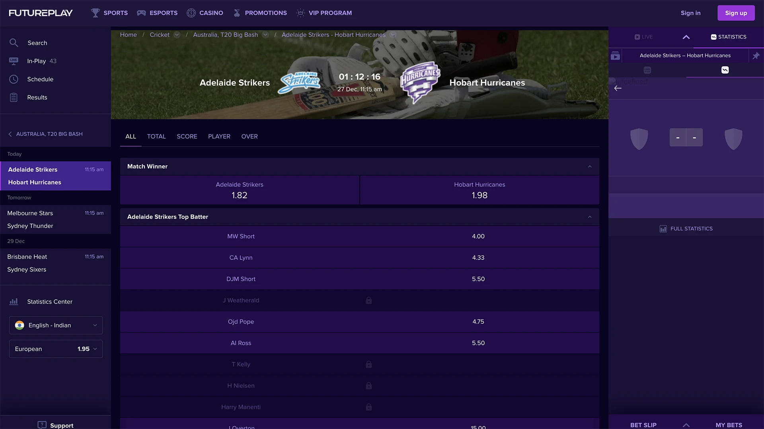Click the Casino chip icon
This screenshot has width=764, height=429.
[x=191, y=13]
